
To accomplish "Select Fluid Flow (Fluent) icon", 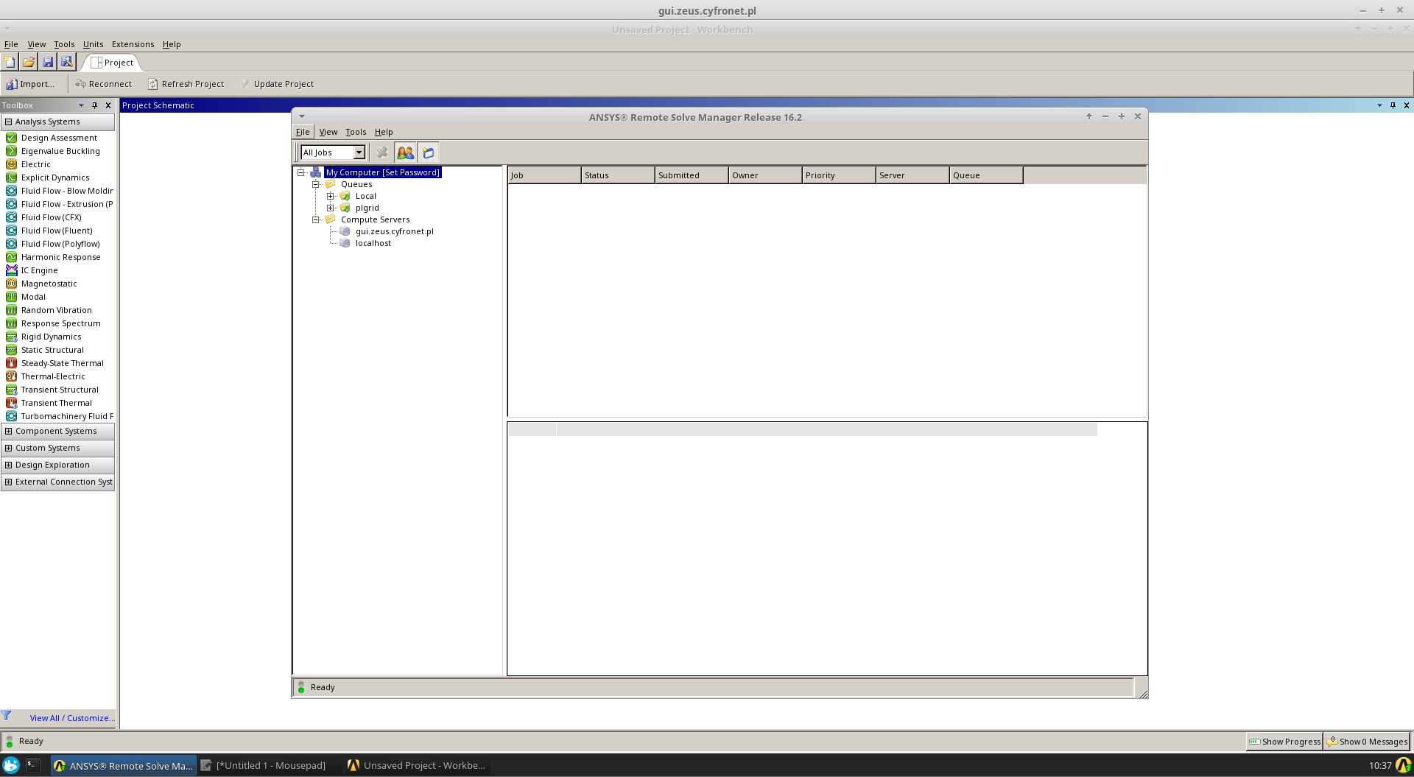I will 11,231.
